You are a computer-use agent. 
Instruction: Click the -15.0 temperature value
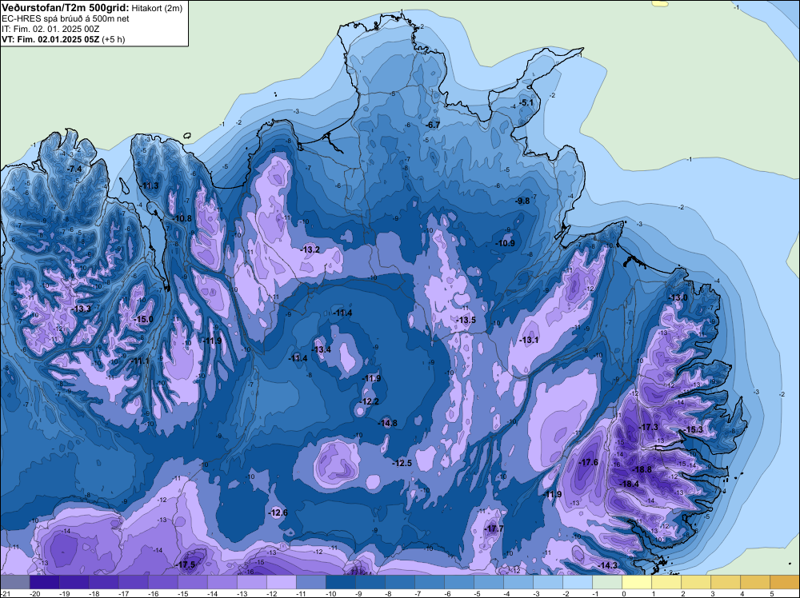142,319
